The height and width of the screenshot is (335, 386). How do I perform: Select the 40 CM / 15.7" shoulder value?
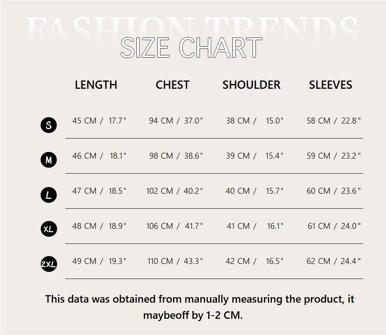point(254,191)
